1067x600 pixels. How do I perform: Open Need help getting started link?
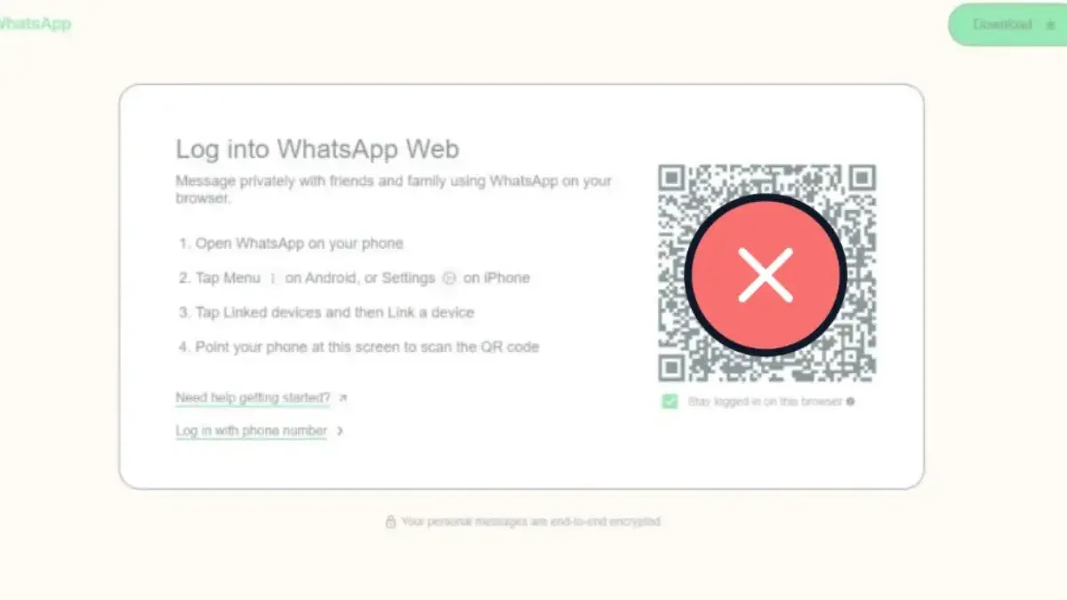[x=253, y=398]
